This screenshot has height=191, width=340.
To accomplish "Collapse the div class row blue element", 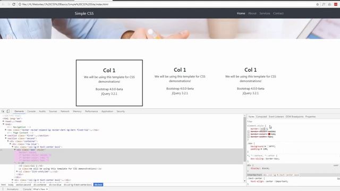I will tap(10, 144).
